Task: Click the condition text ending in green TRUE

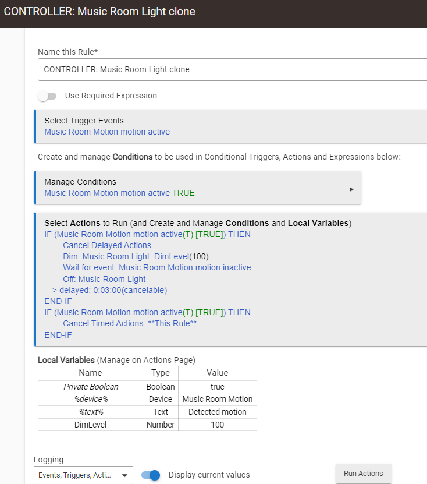Action: point(119,193)
